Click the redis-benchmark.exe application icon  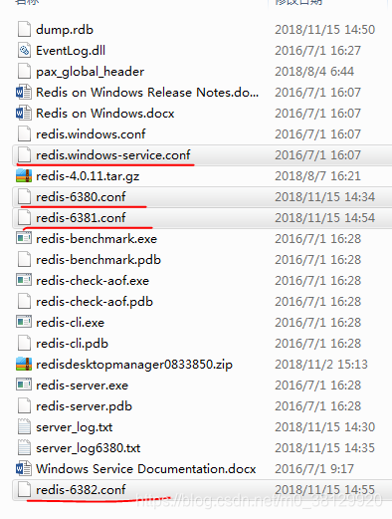(x=24, y=238)
